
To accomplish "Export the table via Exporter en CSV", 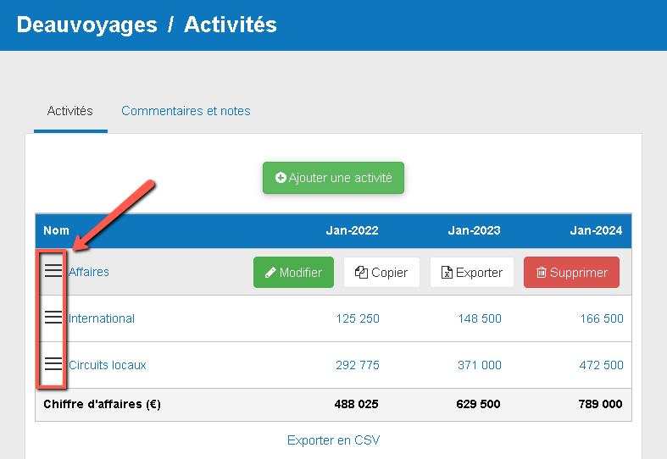I will pos(333,440).
